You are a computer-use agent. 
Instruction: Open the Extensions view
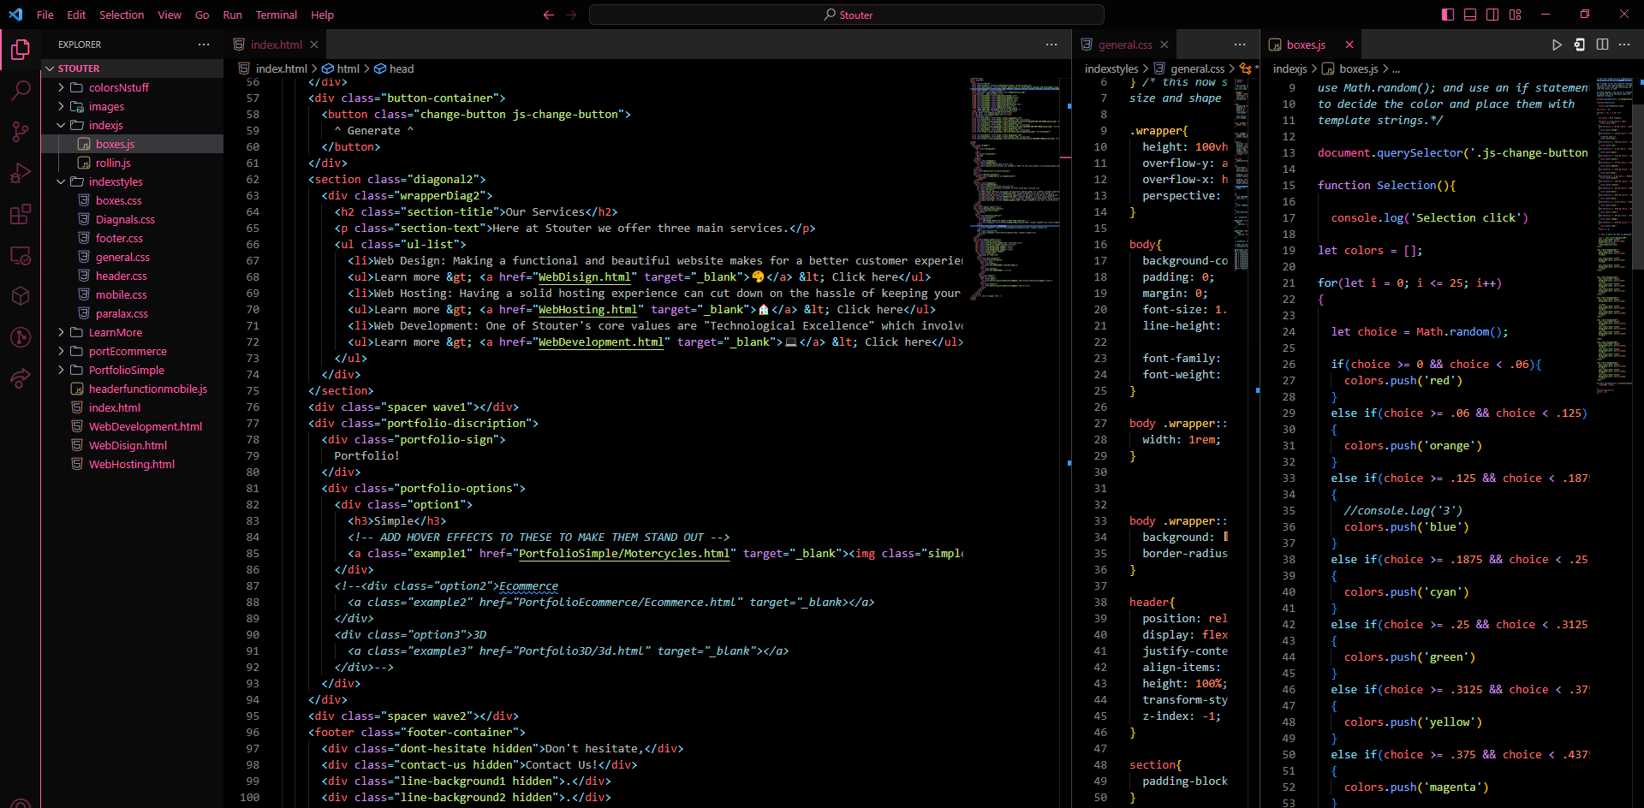[21, 214]
